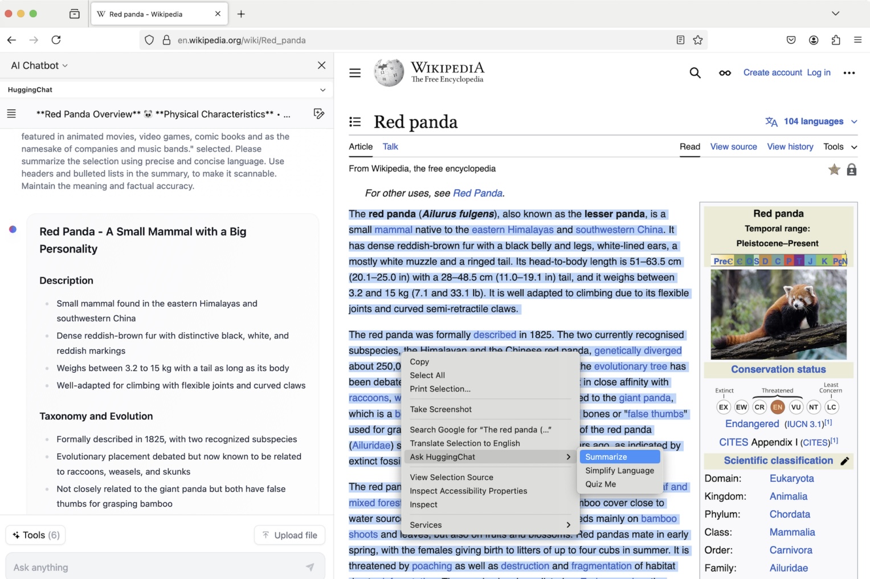Expand the AI Chatbot sidebar switcher
This screenshot has width=870, height=579.
39,66
